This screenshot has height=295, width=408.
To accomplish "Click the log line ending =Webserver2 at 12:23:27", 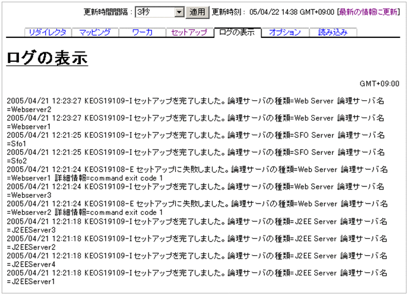I will tap(195, 105).
